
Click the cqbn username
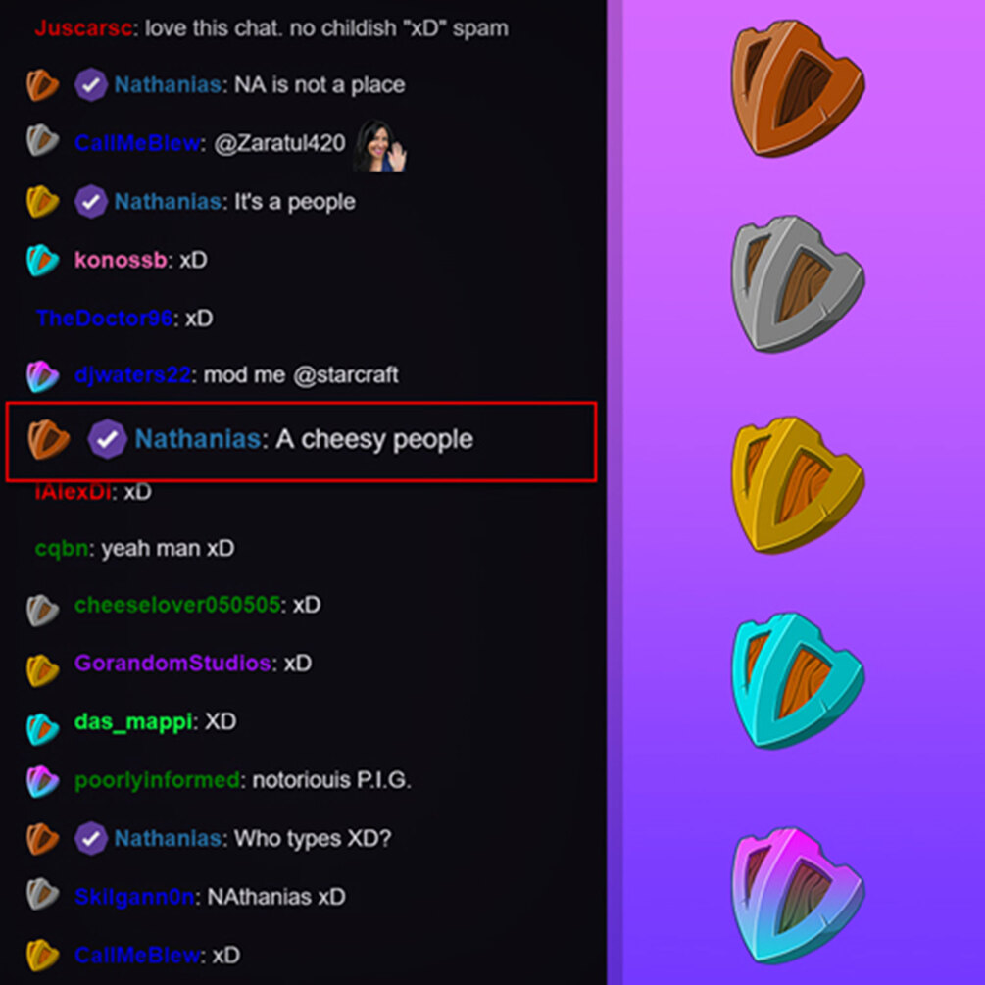pos(62,549)
